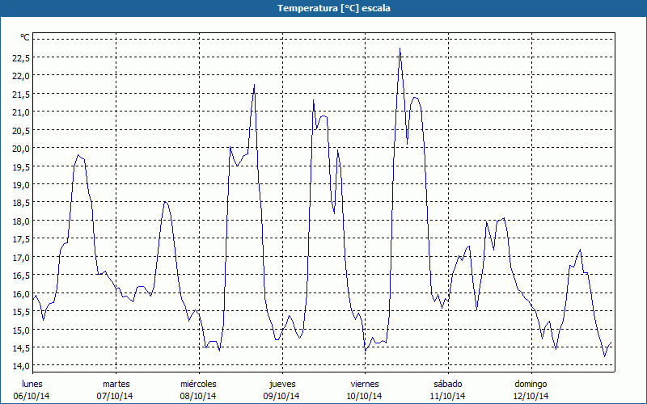The image size is (647, 404).
Task: Click the 06/10/14 date label
Action: pyautogui.click(x=32, y=396)
